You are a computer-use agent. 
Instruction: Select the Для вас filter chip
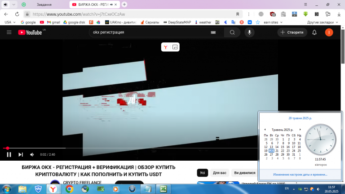click(219, 173)
